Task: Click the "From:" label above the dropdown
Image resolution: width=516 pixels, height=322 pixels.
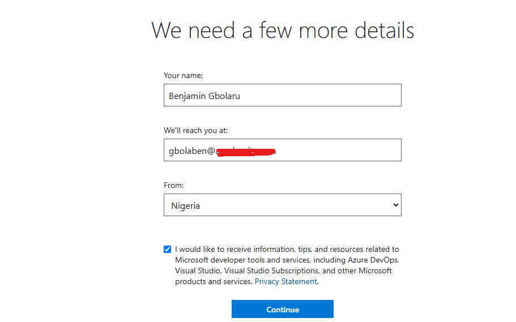Action: coord(174,185)
